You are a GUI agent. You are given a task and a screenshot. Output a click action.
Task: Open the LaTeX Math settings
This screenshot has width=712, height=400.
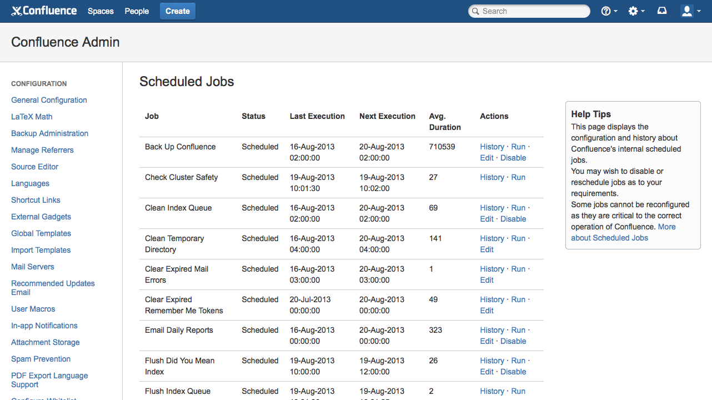[32, 117]
